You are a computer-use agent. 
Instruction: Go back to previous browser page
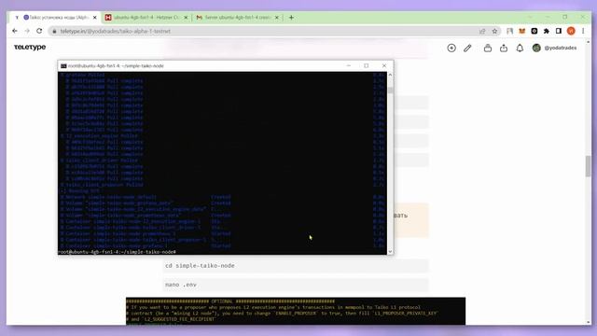[15, 31]
